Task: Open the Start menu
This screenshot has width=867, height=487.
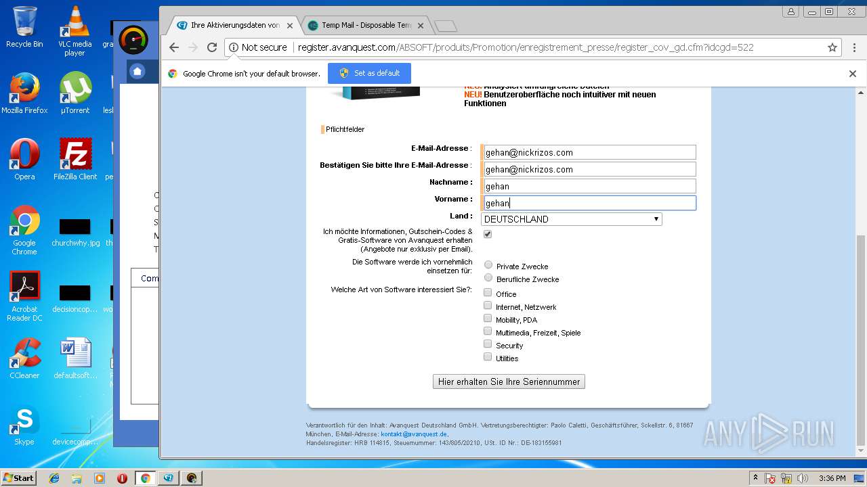Action: 18,478
